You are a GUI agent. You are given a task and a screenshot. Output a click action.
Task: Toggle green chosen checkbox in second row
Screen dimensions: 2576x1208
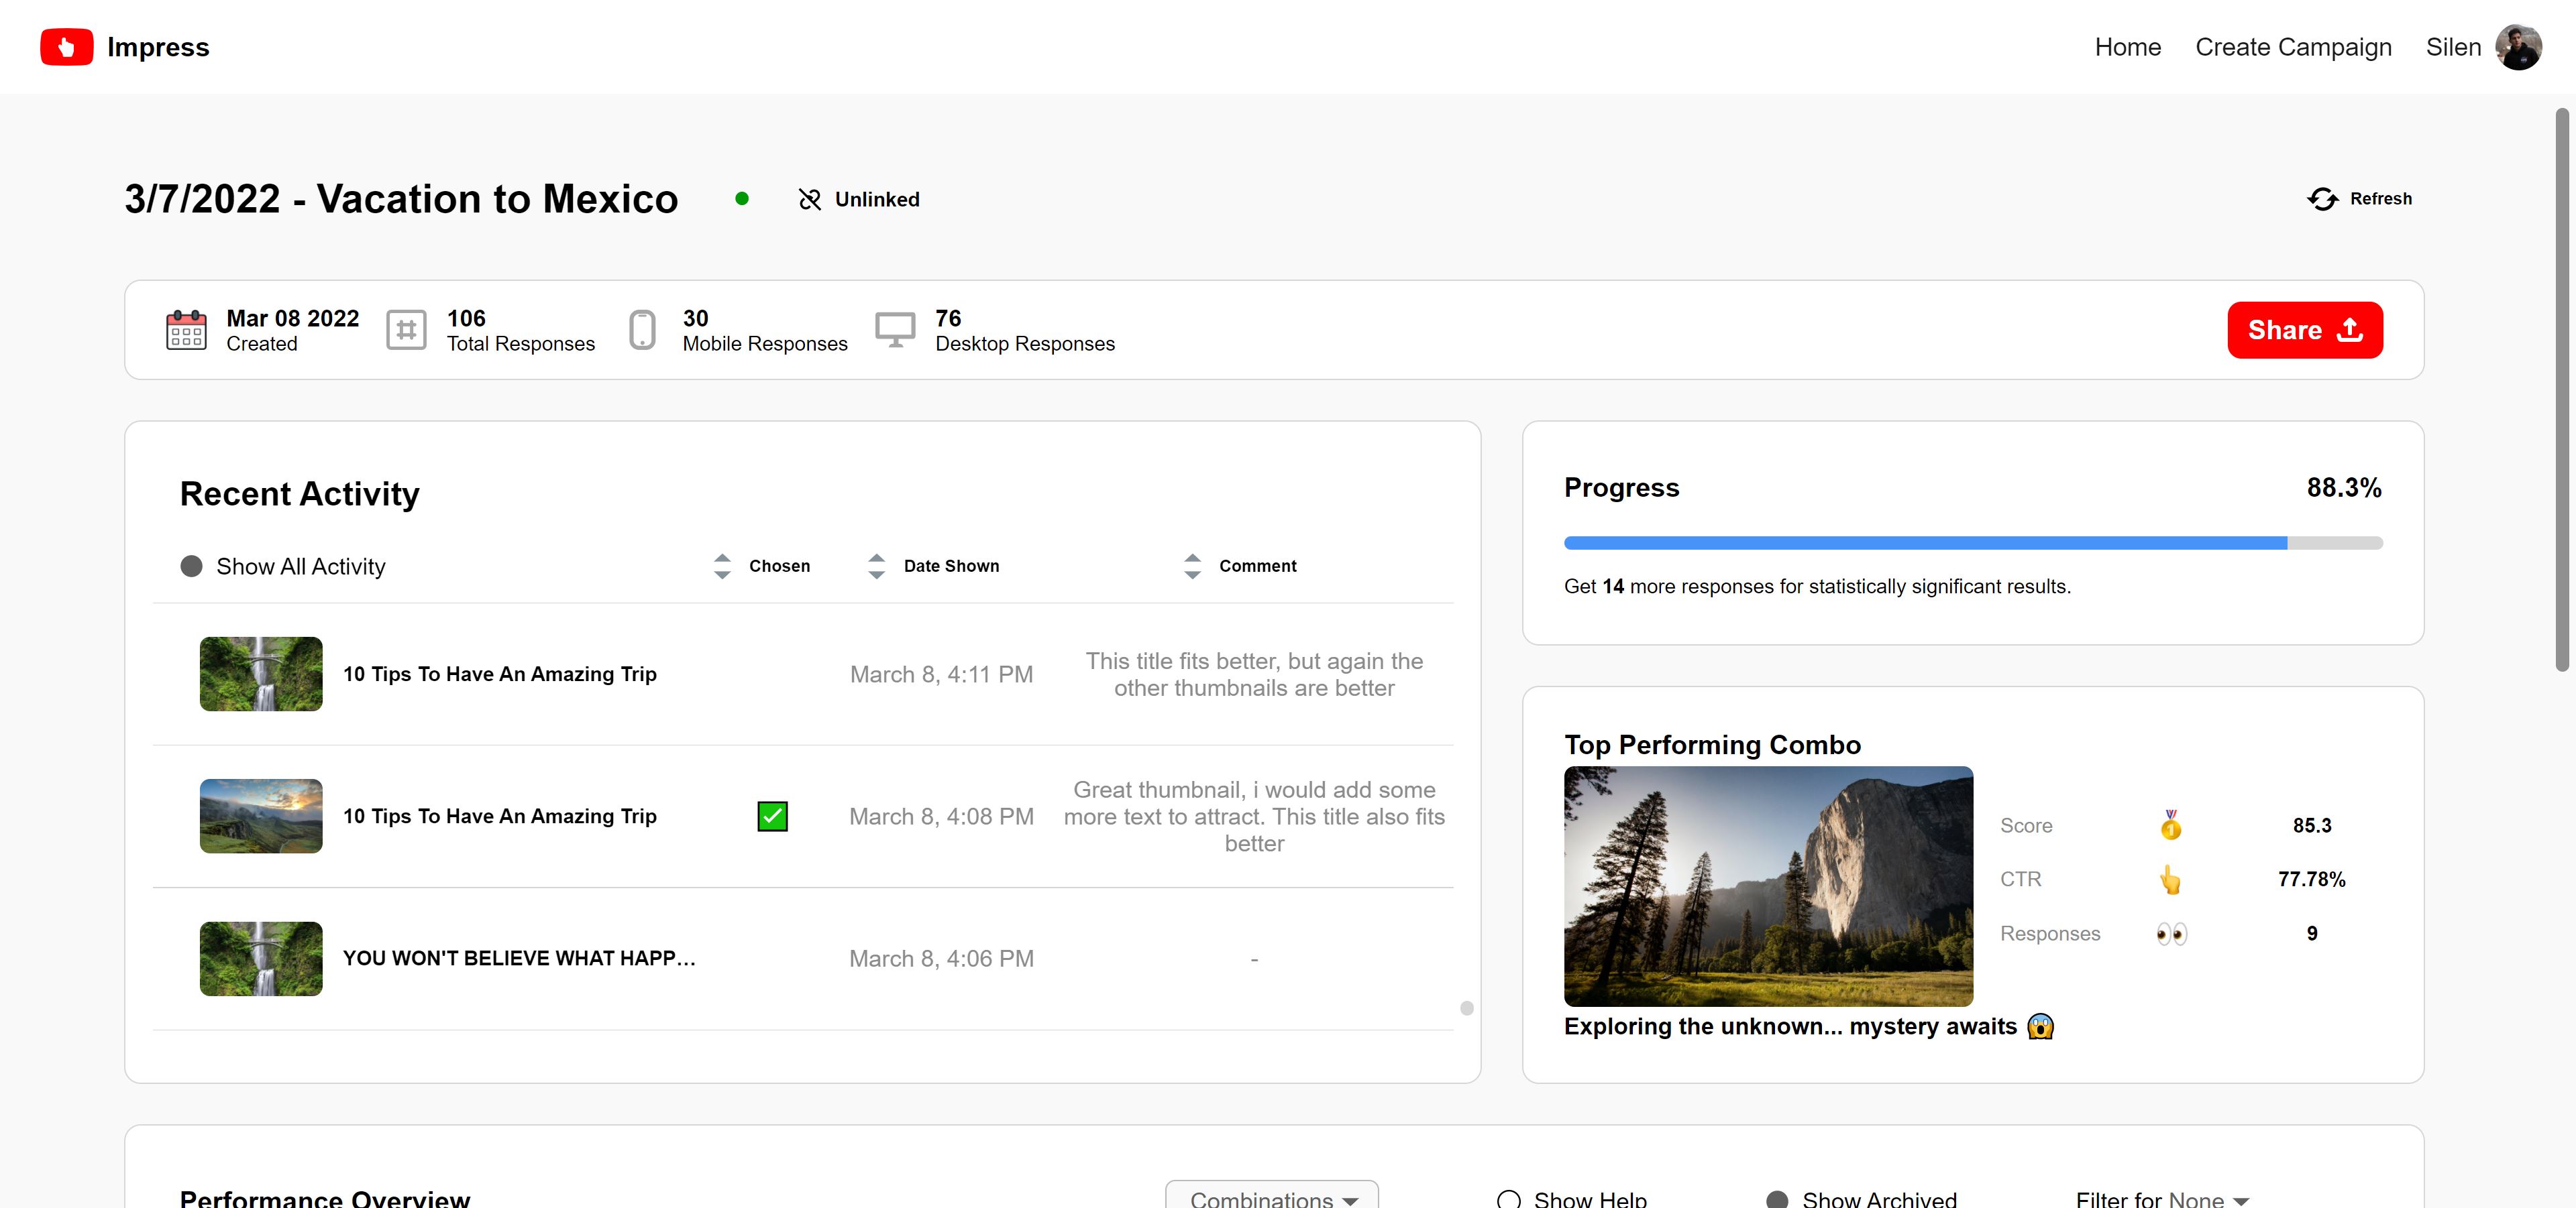772,817
